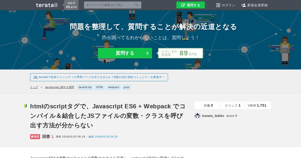Click the header 回答率 89.67% badge
The width and height of the screenshot is (301, 158).
pos(71,5)
